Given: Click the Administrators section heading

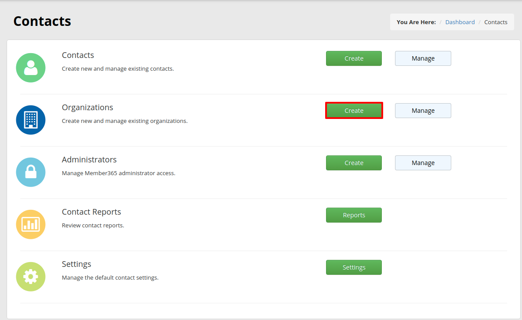Looking at the screenshot, I should (89, 160).
